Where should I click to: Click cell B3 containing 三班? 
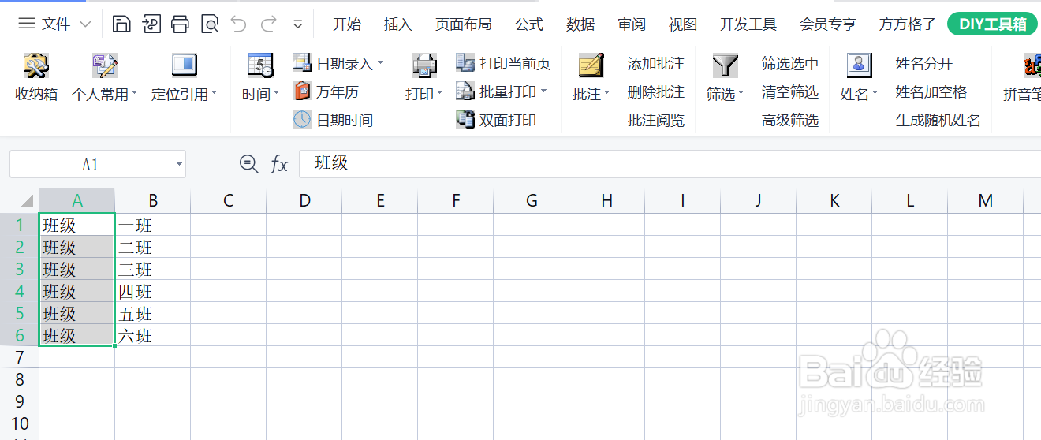[153, 269]
